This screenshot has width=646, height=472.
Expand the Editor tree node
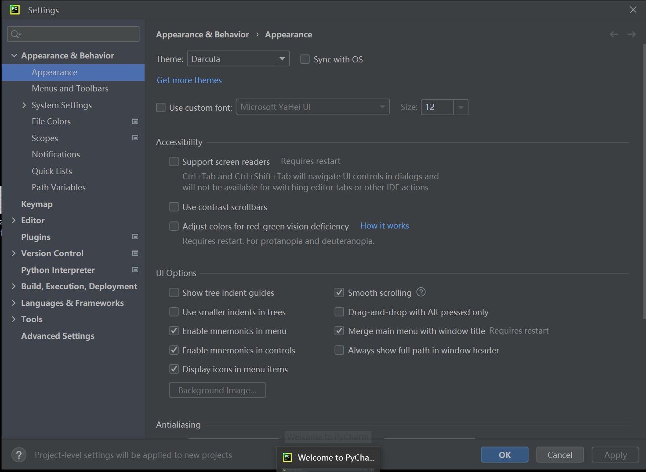pyautogui.click(x=14, y=220)
